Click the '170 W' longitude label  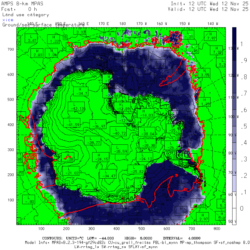coord(141,24)
